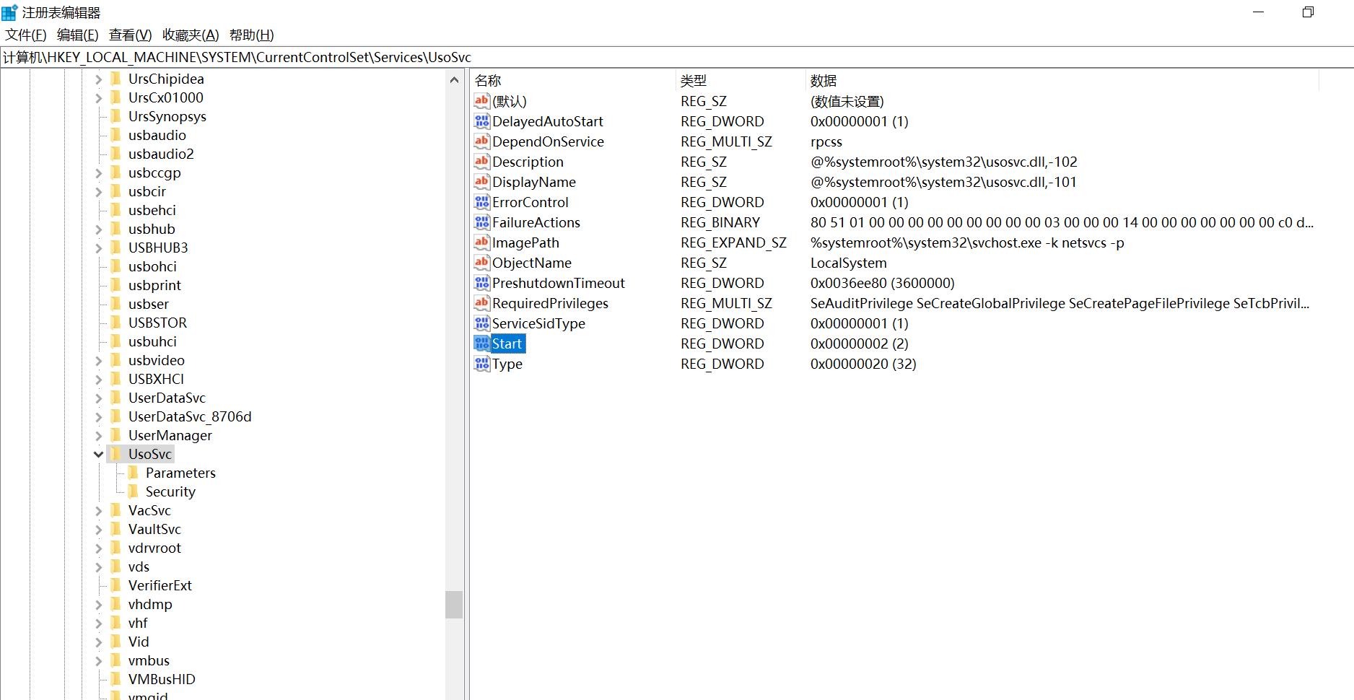Screen dimensions: 1354x700
Task: Open the 查看(V) menu
Action: coord(130,35)
